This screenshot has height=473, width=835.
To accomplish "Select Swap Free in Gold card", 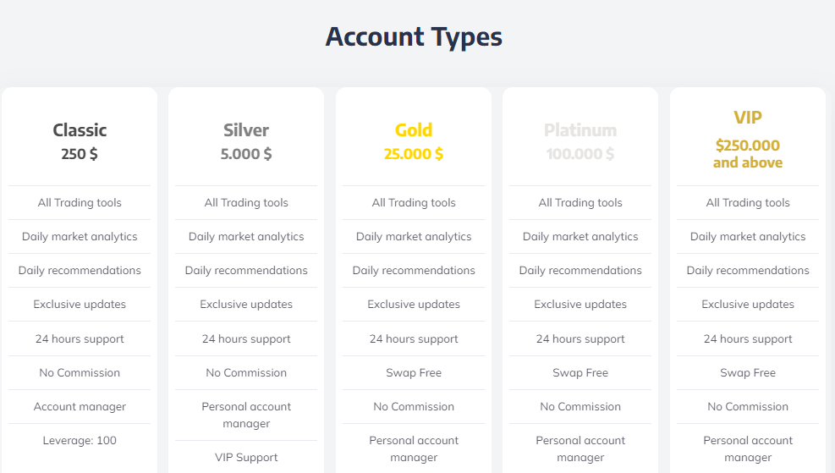I will click(414, 373).
